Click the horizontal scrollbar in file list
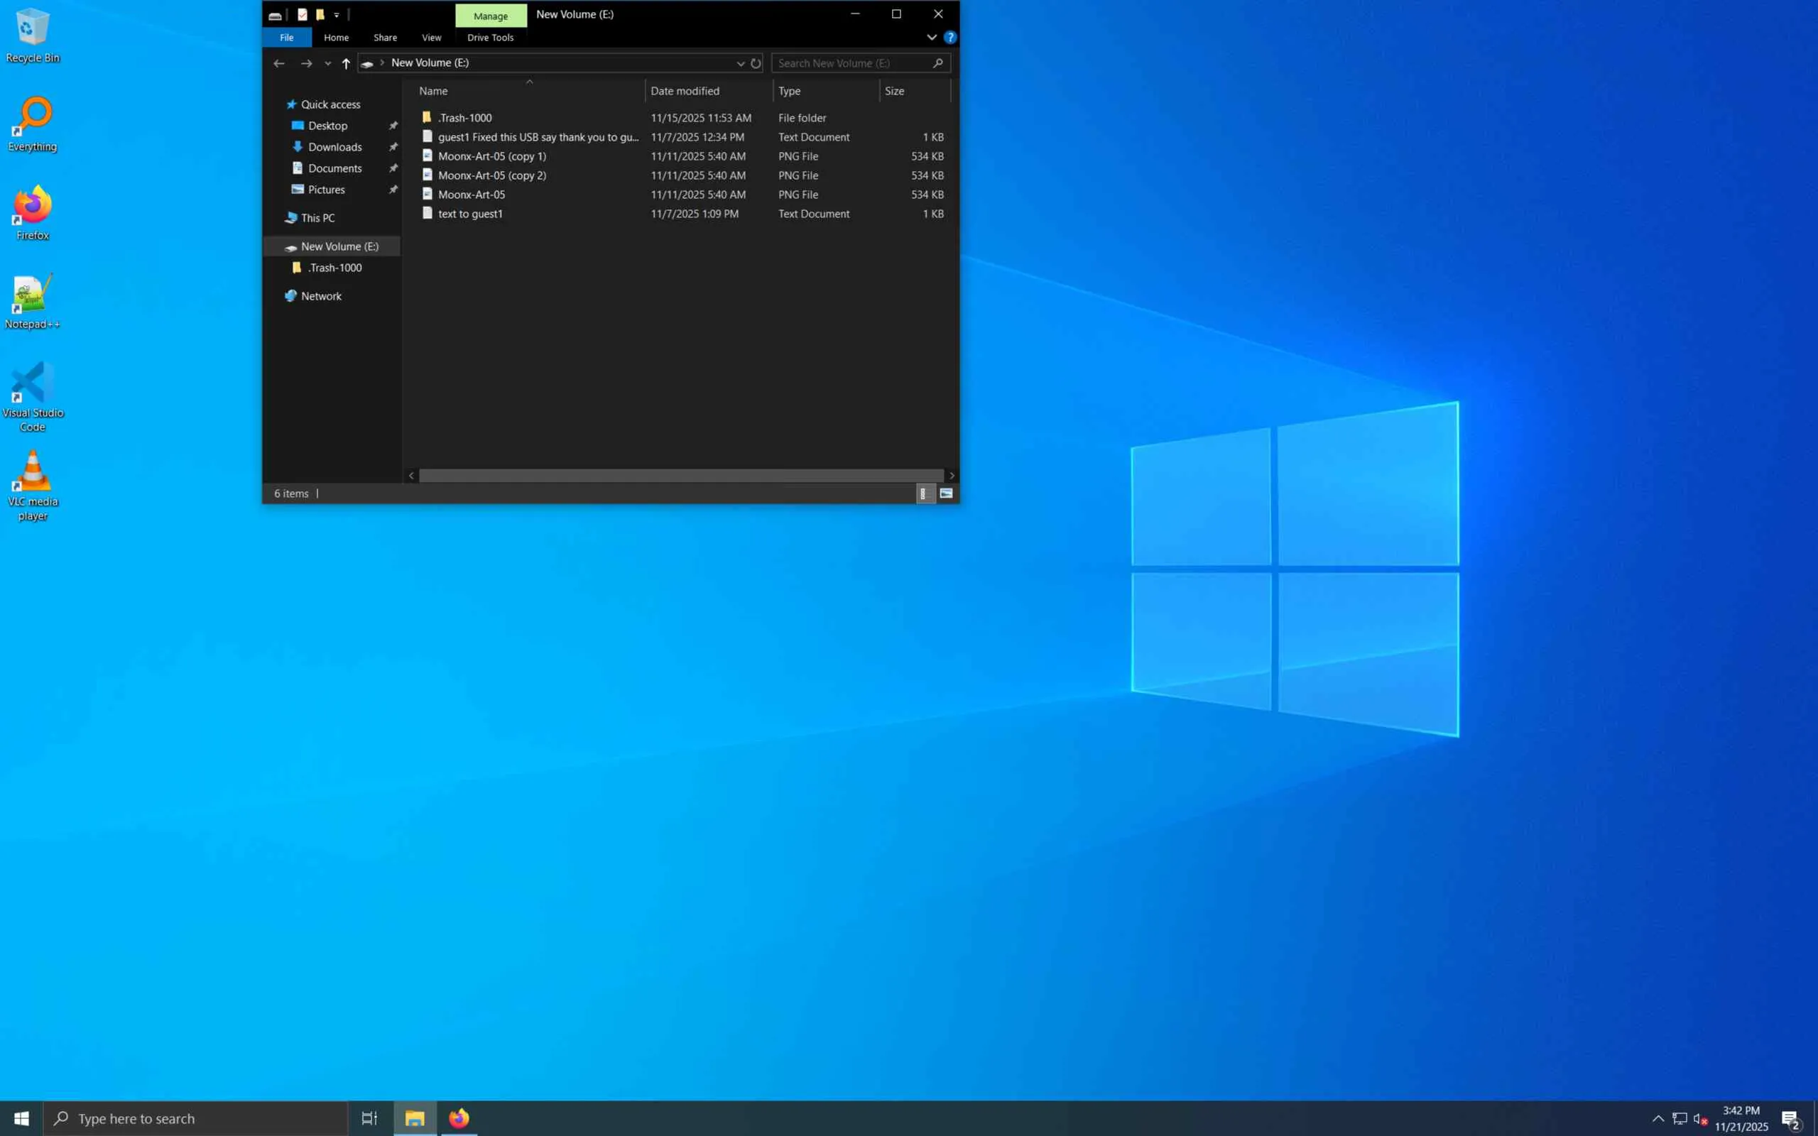1818x1136 pixels. pyautogui.click(x=680, y=476)
